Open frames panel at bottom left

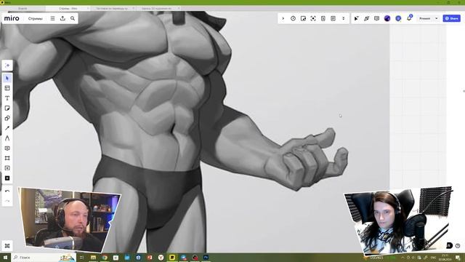pos(7,246)
